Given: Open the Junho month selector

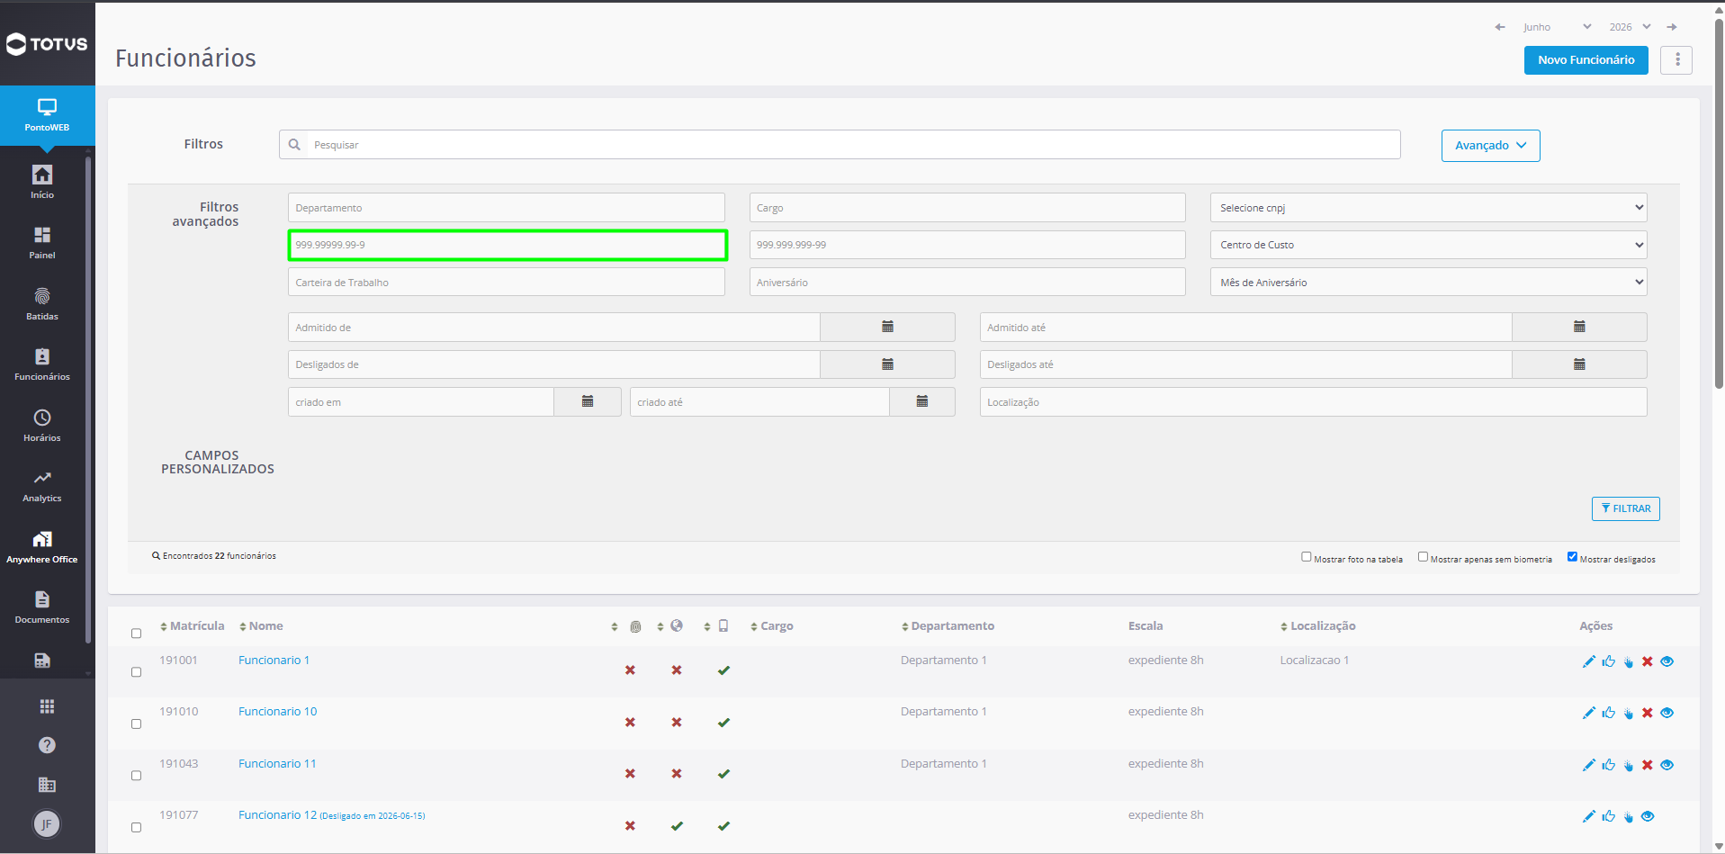Looking at the screenshot, I should 1557,27.
